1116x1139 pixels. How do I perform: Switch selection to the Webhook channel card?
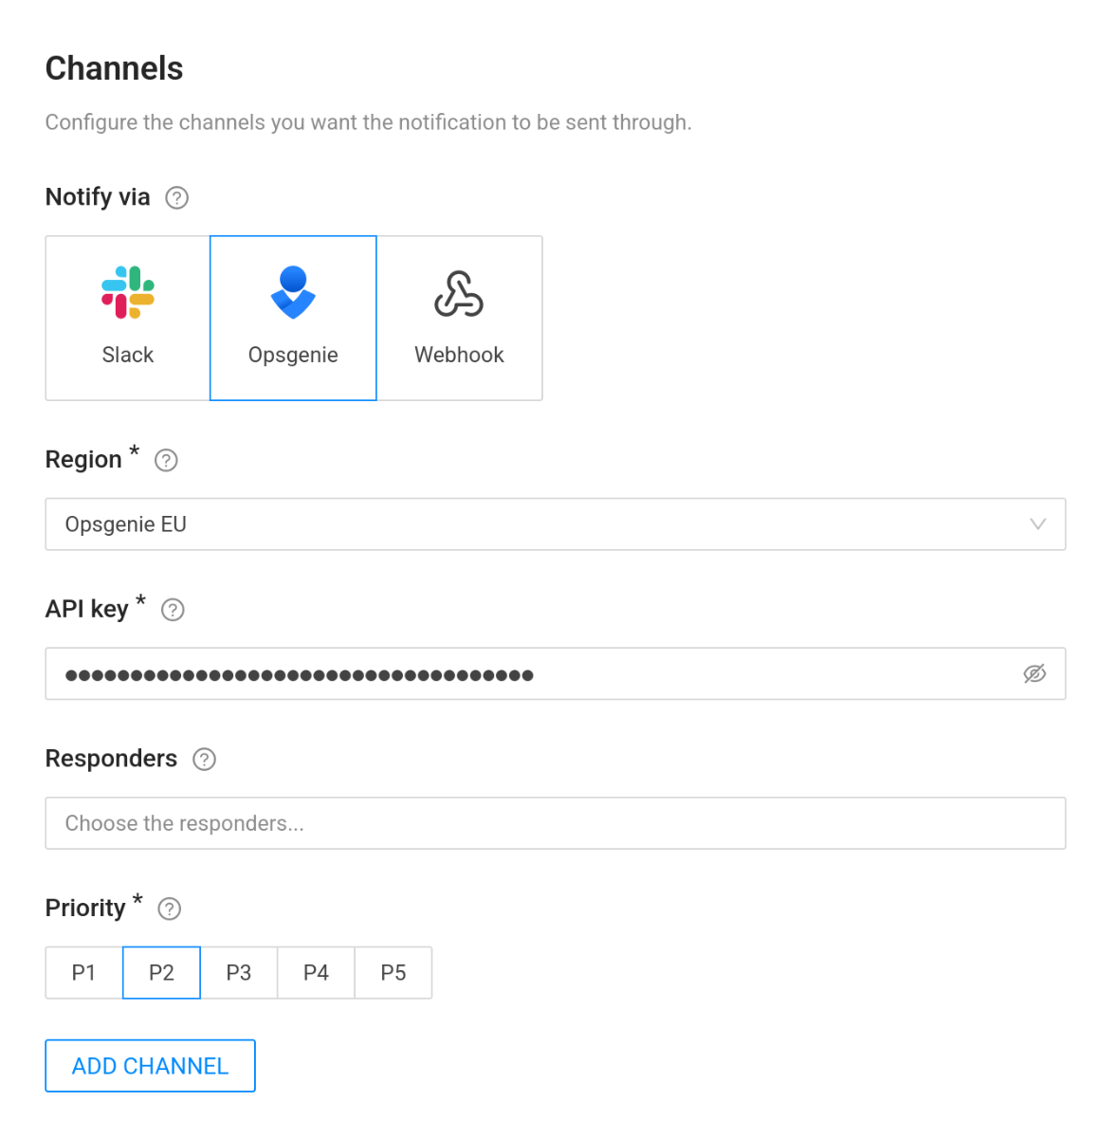(459, 318)
